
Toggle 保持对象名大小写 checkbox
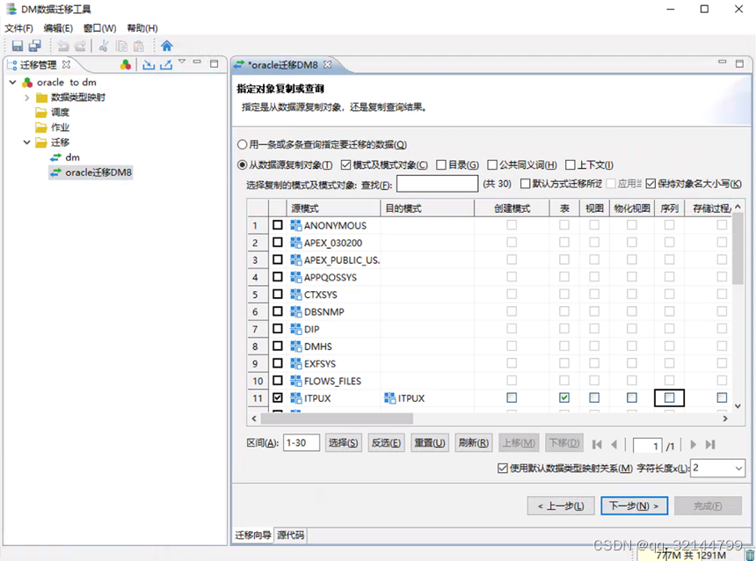(651, 184)
